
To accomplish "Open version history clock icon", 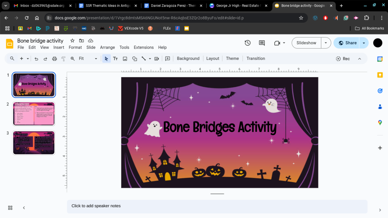I will 248,43.
